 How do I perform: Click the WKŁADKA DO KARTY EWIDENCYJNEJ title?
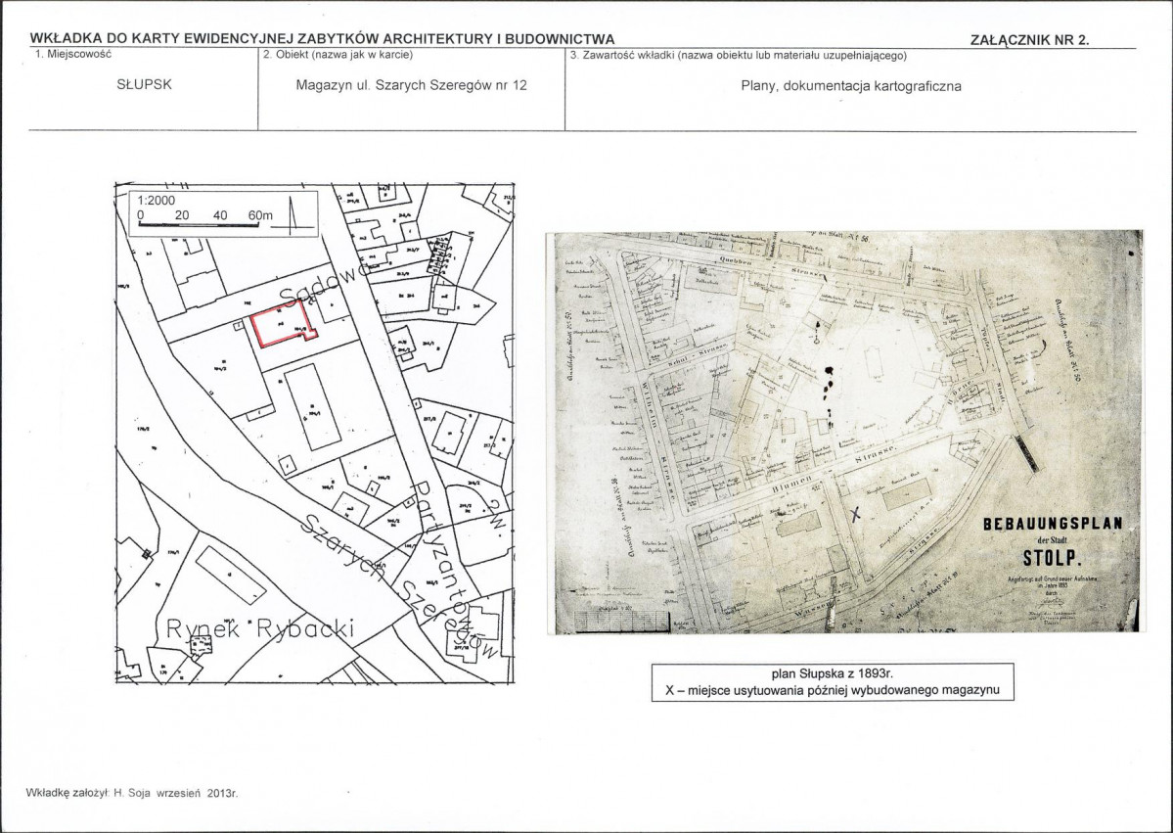click(x=322, y=40)
